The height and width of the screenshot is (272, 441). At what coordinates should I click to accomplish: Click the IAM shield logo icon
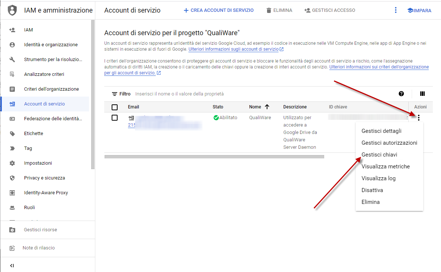coord(12,10)
